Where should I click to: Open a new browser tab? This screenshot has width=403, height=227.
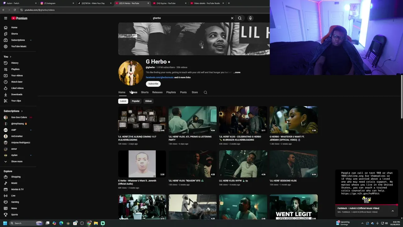point(229,3)
